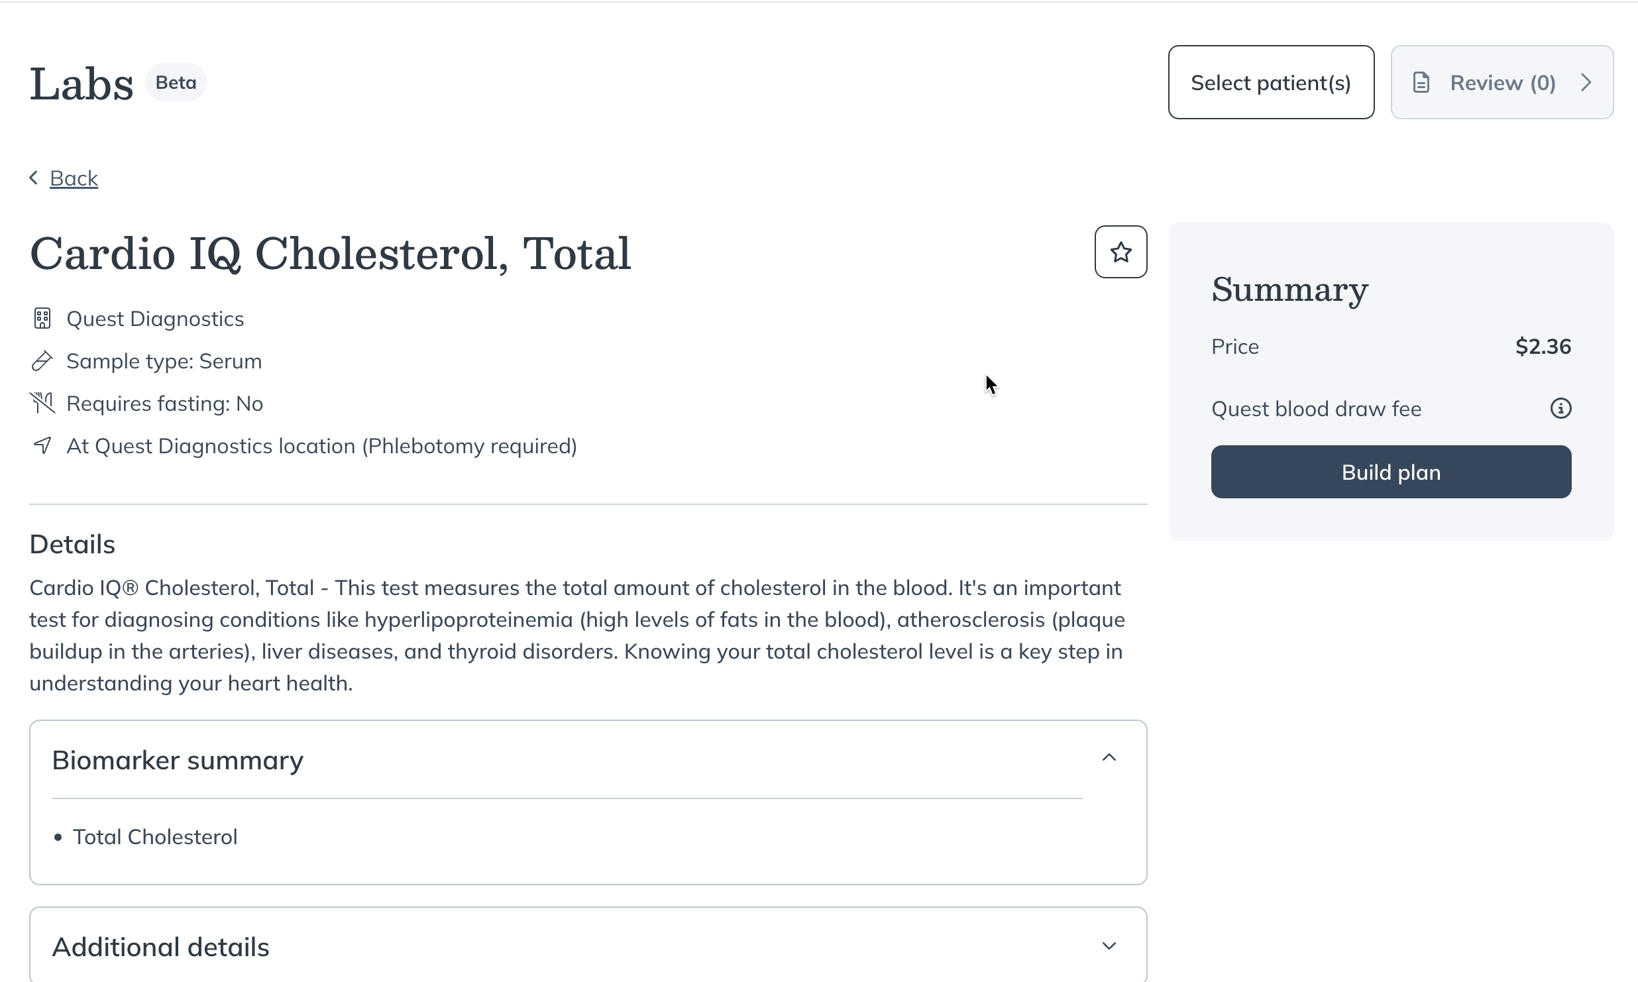Click the location arrow icon near Phlebotomy required

click(42, 445)
